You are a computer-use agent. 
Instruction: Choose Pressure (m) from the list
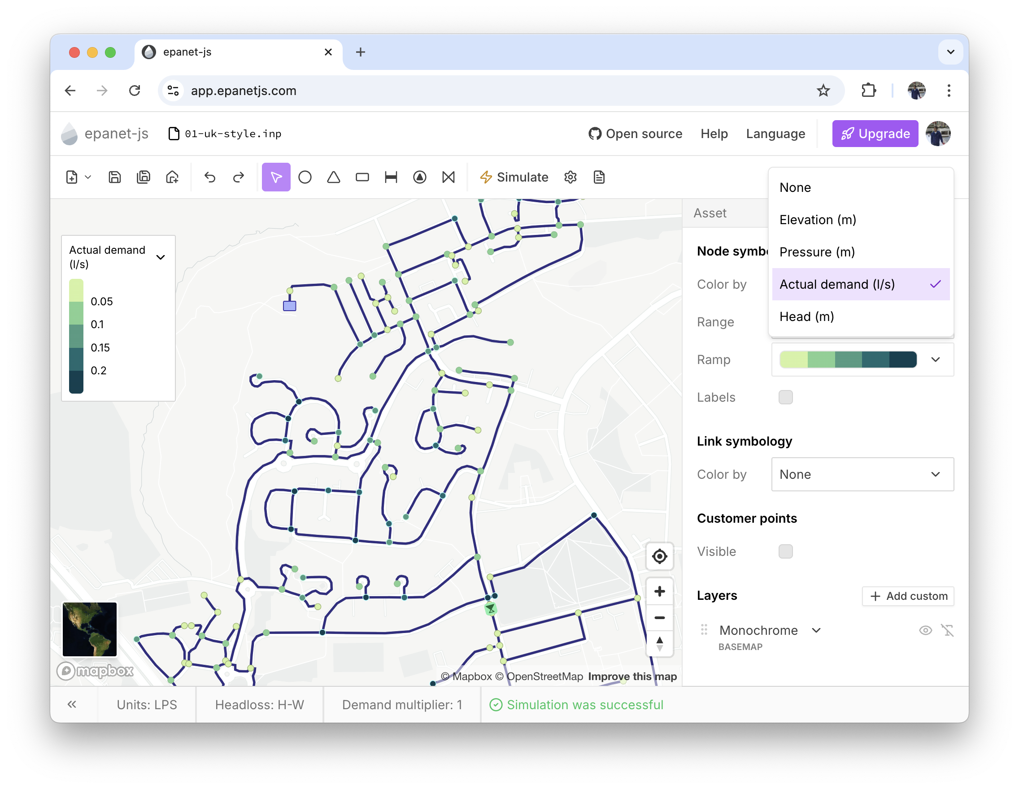coord(817,252)
